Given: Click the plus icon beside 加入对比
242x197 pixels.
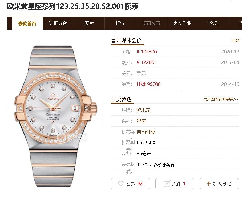Looking at the screenshot, I should (x=208, y=184).
